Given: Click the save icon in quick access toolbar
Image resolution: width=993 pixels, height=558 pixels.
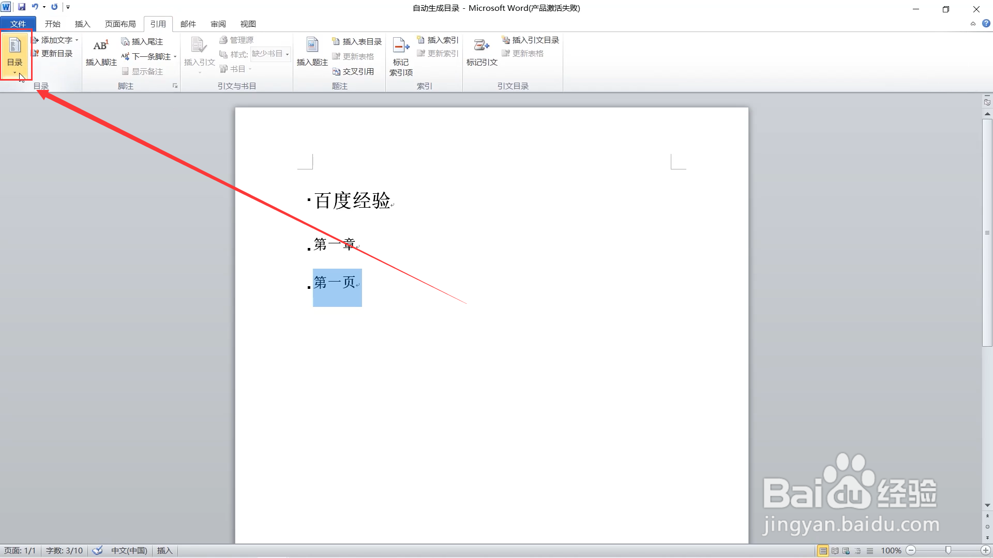Looking at the screenshot, I should point(22,7).
